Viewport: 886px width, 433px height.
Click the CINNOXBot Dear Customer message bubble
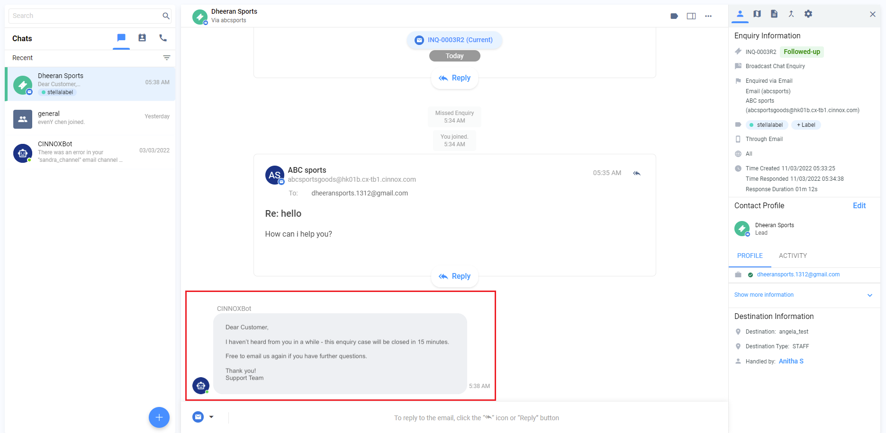[340, 353]
